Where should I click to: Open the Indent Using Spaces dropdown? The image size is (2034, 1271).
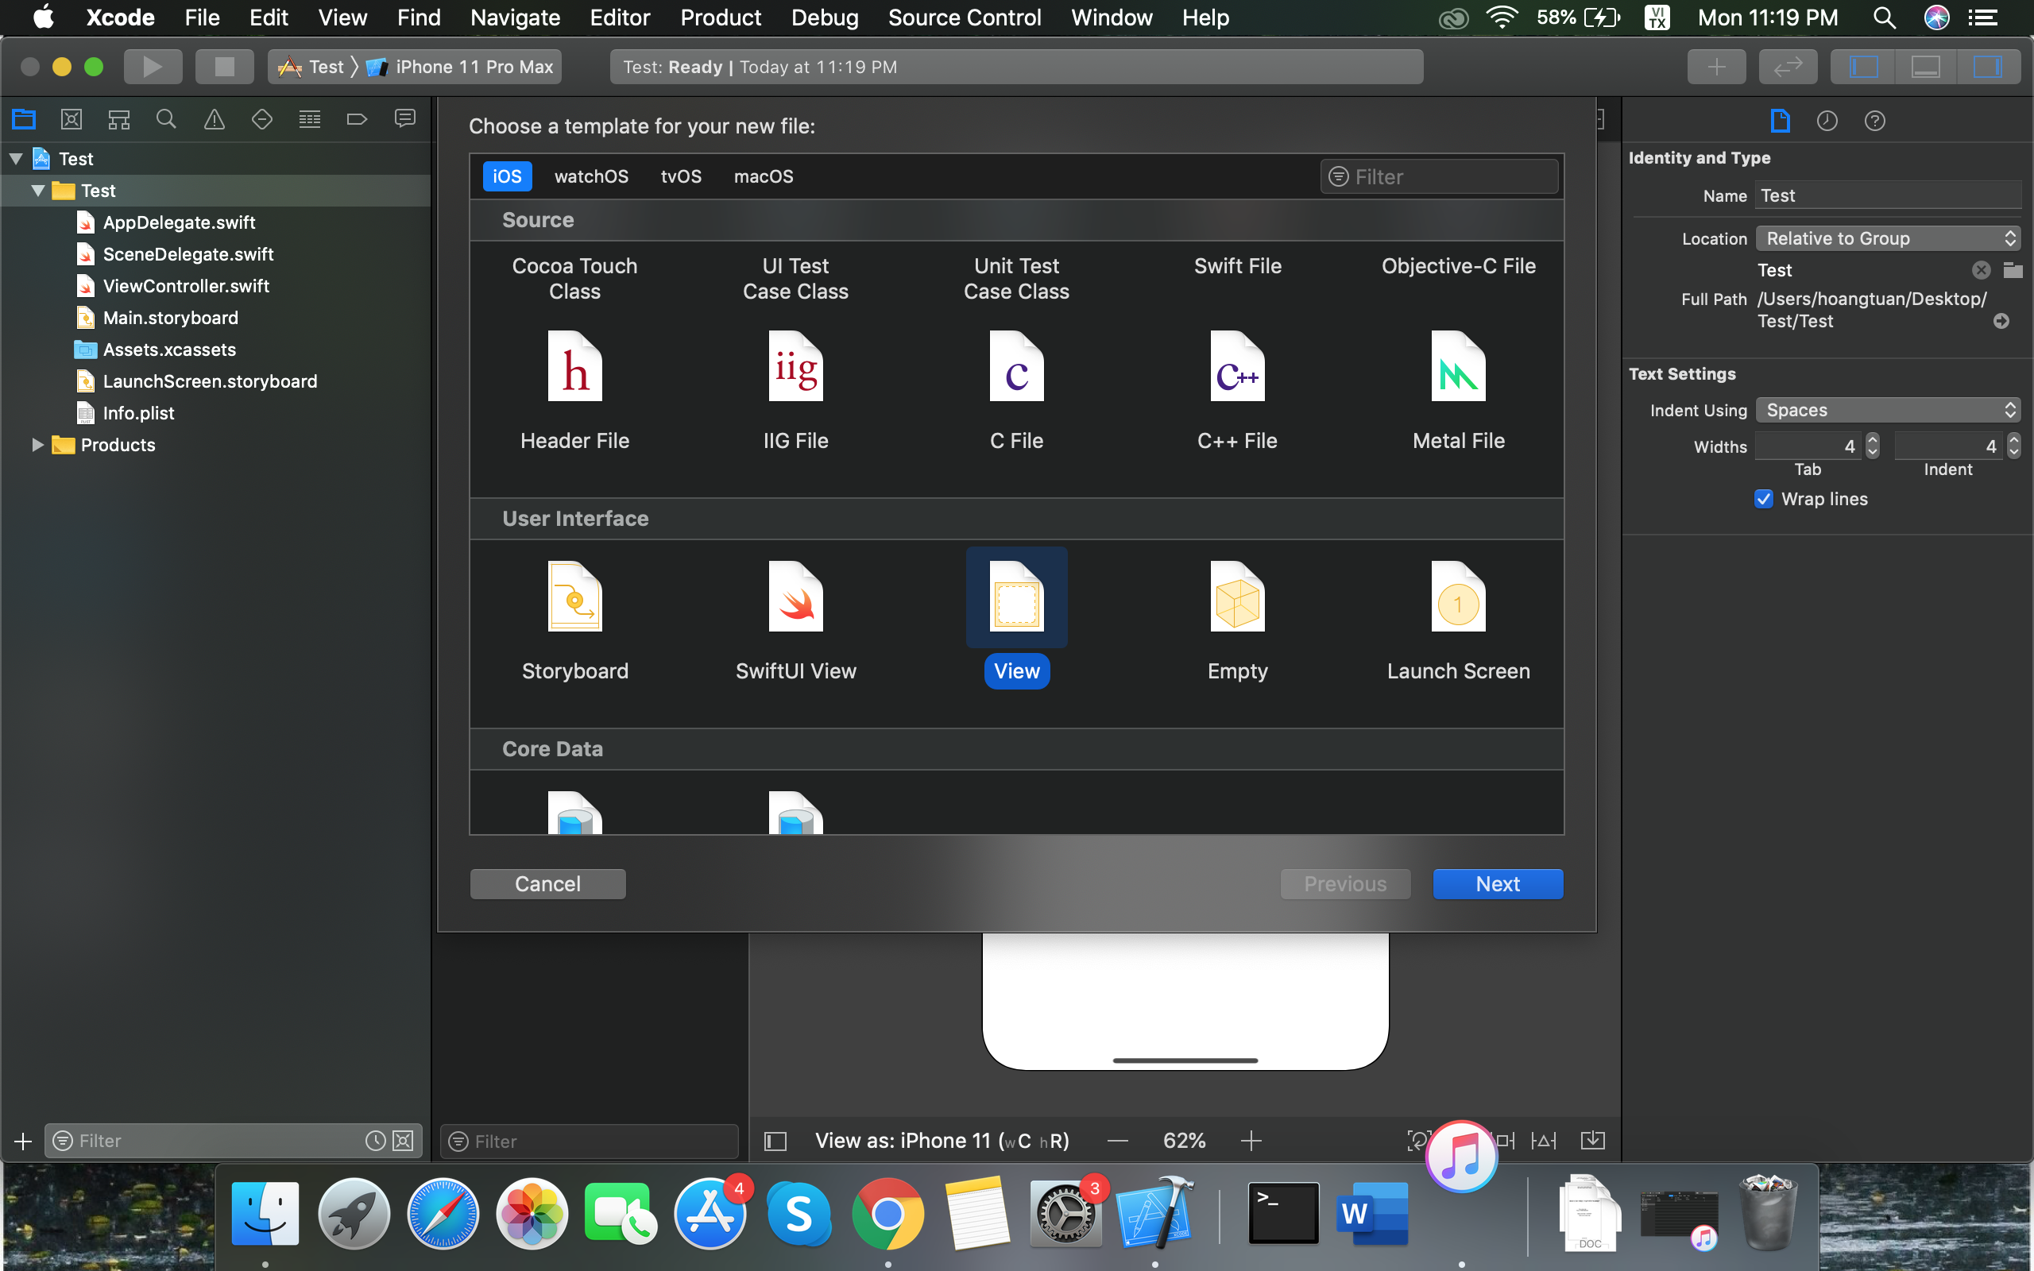(x=1888, y=409)
